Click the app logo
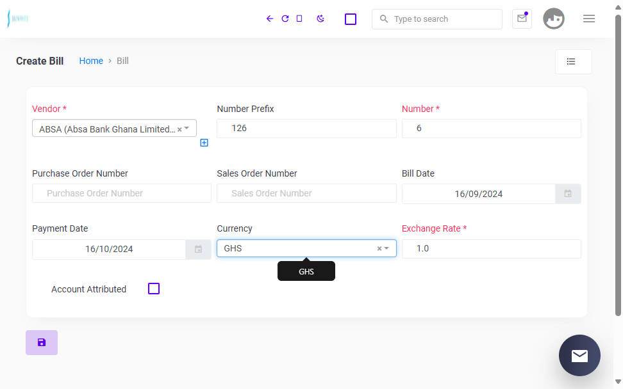 [18, 19]
